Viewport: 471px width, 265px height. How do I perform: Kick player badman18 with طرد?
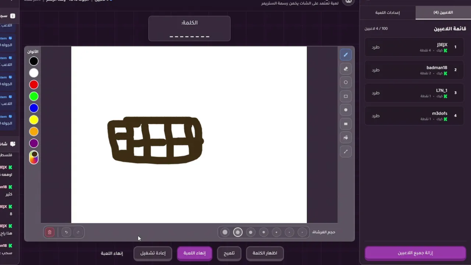[x=375, y=70]
